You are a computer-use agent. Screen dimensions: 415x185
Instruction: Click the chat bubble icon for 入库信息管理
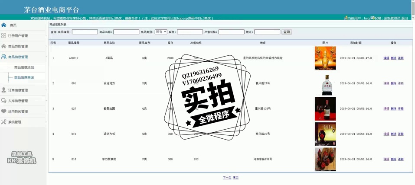pyautogui.click(x=4, y=101)
